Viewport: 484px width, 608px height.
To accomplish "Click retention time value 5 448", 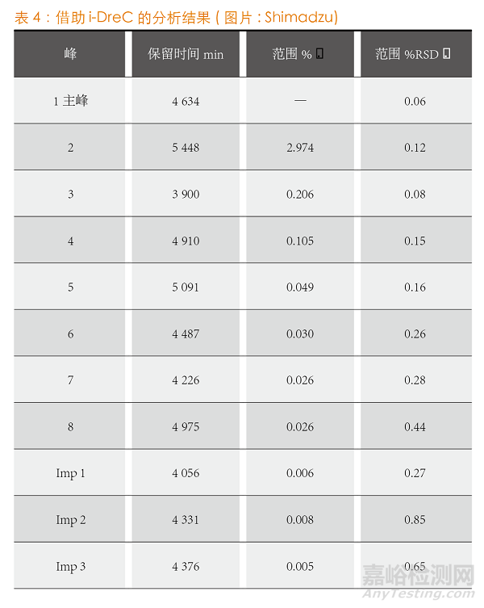I will [x=186, y=148].
